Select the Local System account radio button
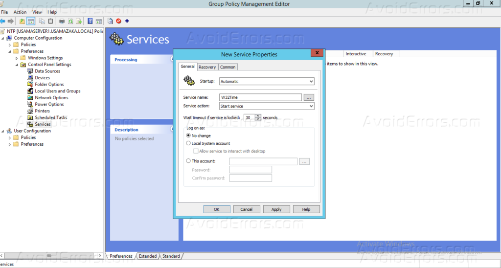Screen dimensions: 501x268 (189, 143)
